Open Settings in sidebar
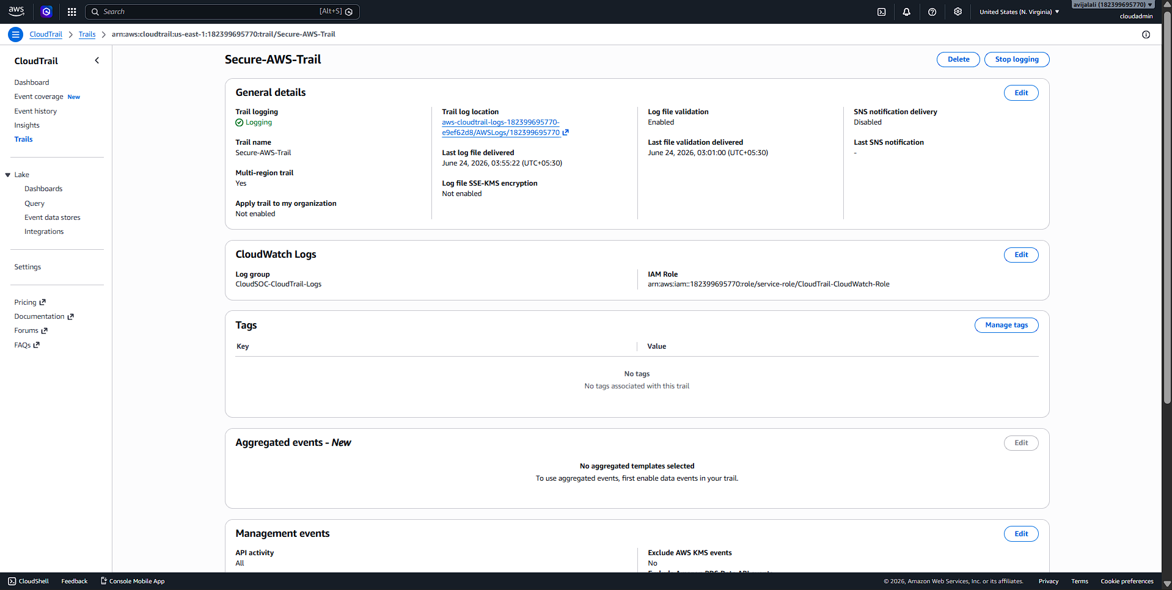This screenshot has width=1172, height=590. click(27, 267)
